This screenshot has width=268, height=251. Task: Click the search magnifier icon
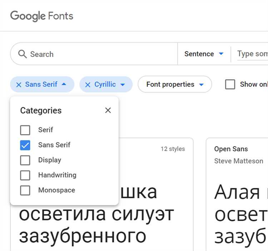22,54
